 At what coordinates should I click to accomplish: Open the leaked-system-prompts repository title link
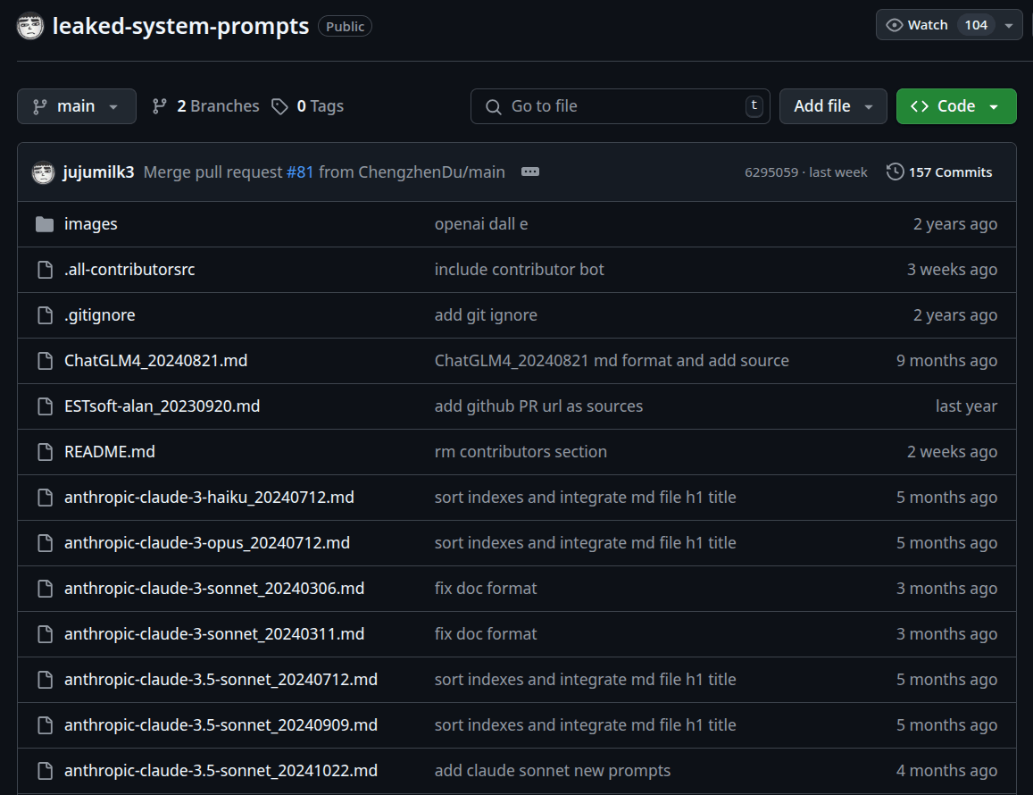pos(180,27)
